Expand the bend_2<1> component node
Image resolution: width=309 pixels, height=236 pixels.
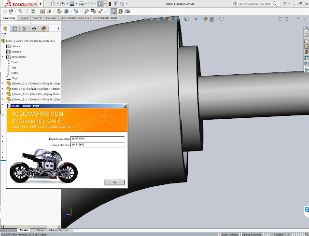click(x=2, y=83)
